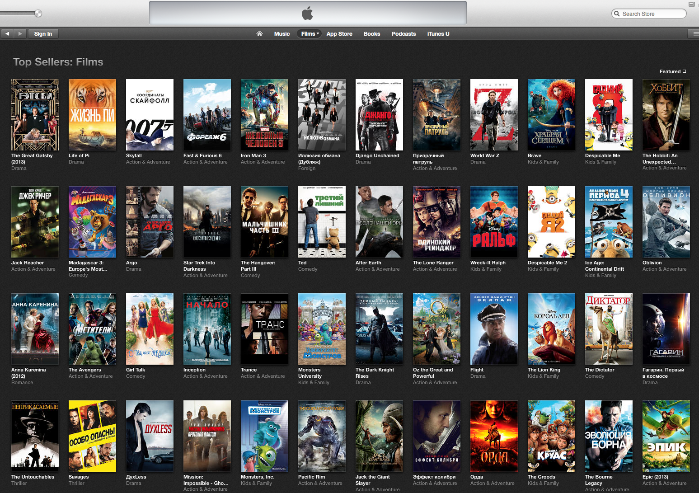The height and width of the screenshot is (493, 699).
Task: Open the Epic (2013) poster
Action: coord(666,436)
